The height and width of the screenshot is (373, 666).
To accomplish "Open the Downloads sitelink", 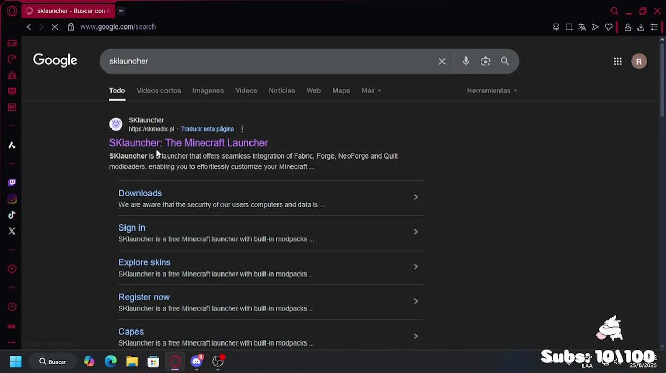I will click(140, 193).
